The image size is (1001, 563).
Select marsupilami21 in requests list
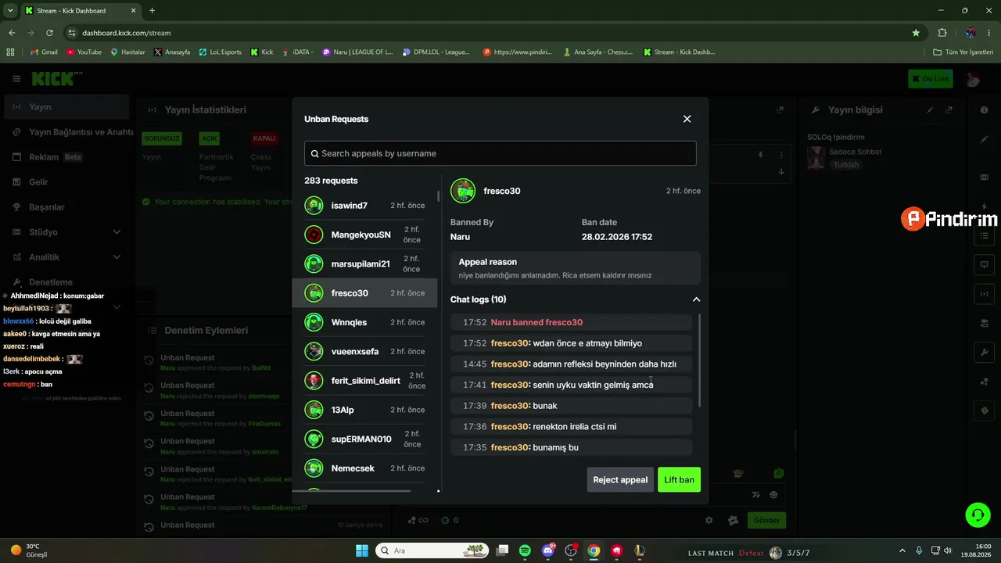point(364,264)
